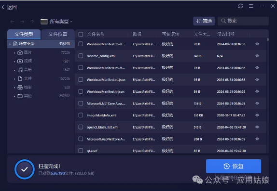Select the qt.conf file name
The height and width of the screenshot is (191, 277).
[x=92, y=151]
